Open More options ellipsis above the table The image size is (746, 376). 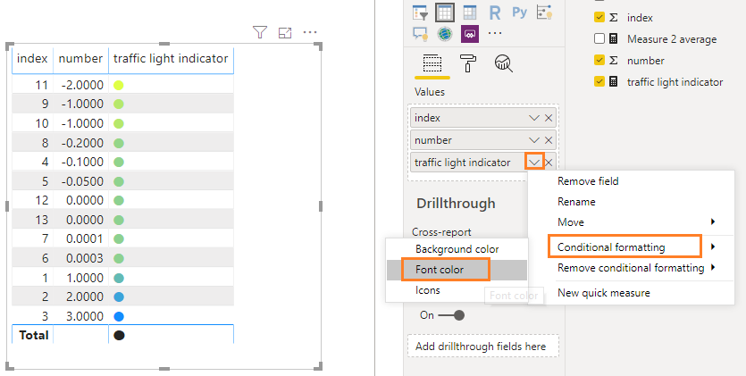310,32
